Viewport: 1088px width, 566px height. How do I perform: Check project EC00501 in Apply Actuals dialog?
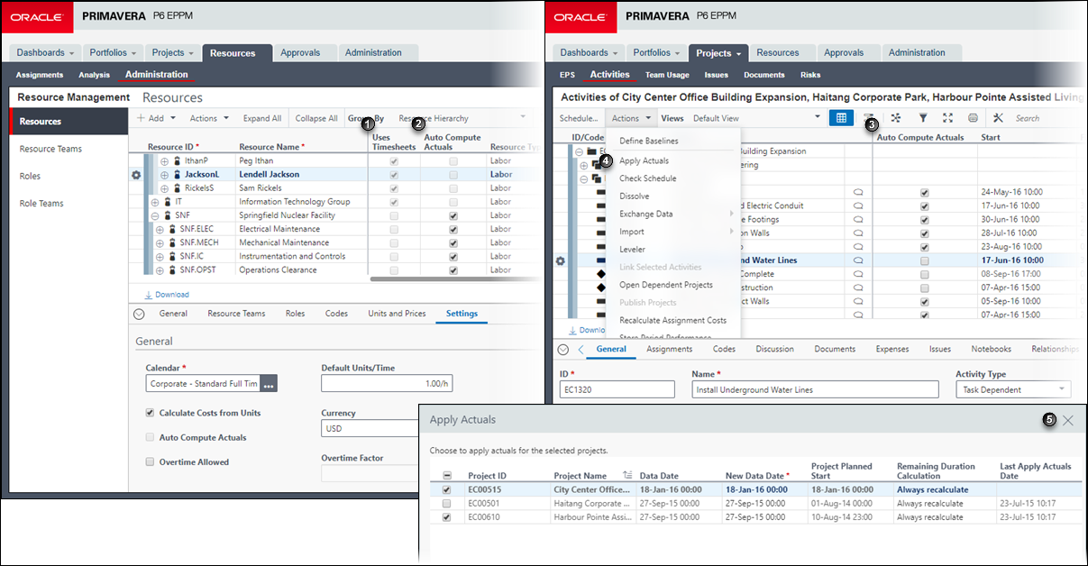pos(446,504)
